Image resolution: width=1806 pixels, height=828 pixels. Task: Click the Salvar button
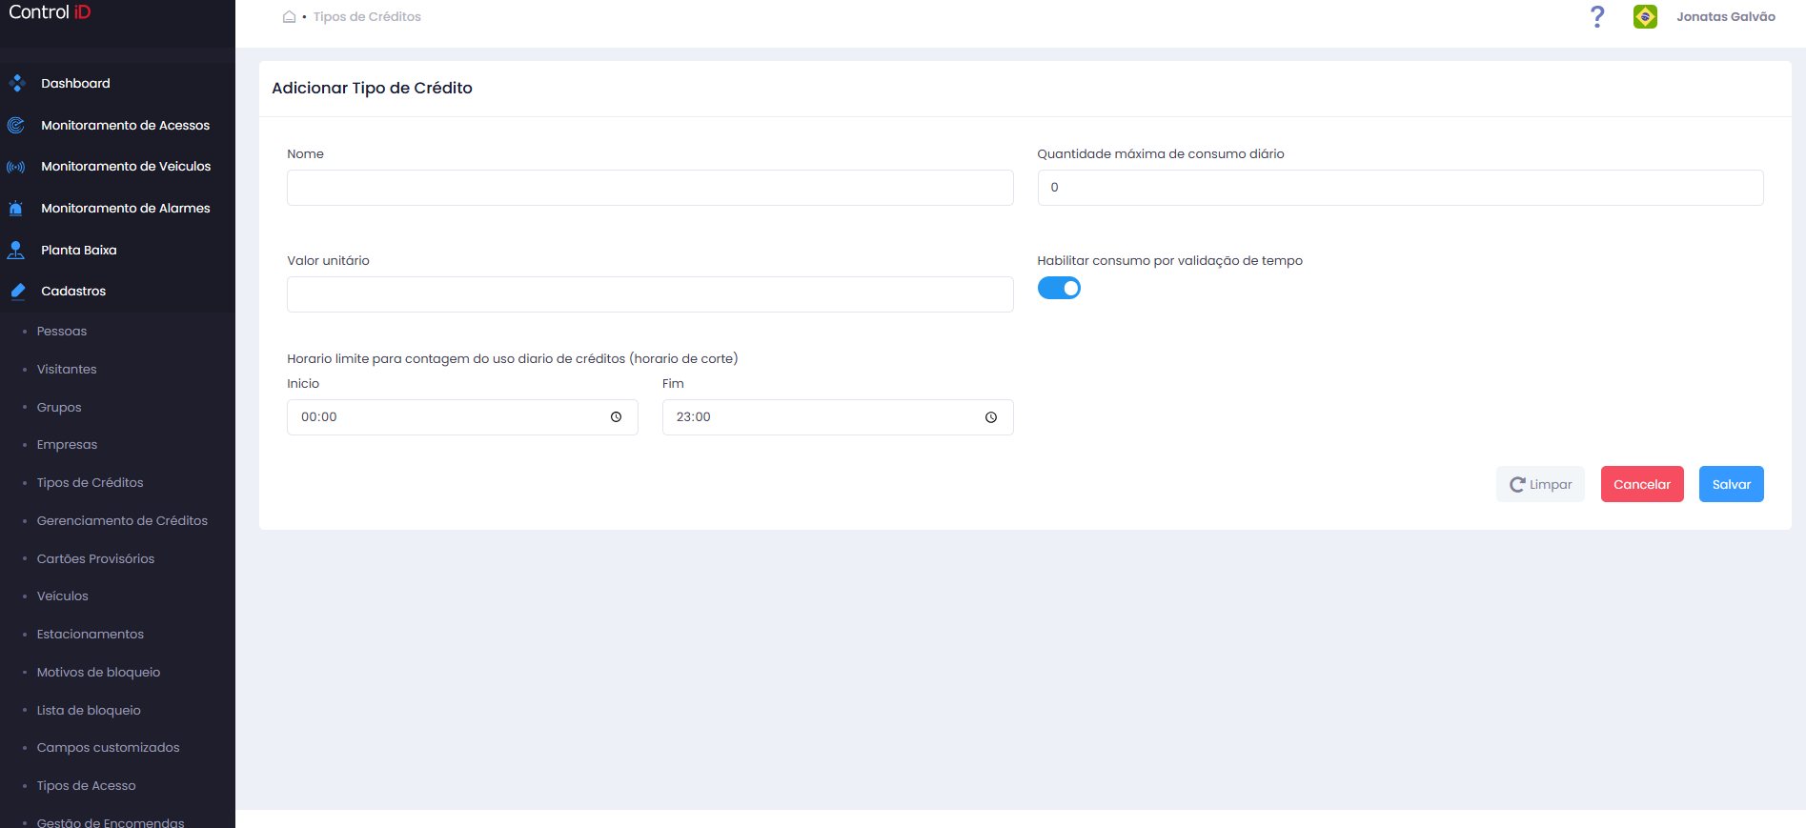[1731, 484]
